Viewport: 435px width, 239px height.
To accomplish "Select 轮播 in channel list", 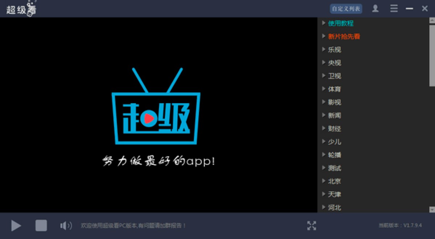I will (x=334, y=155).
